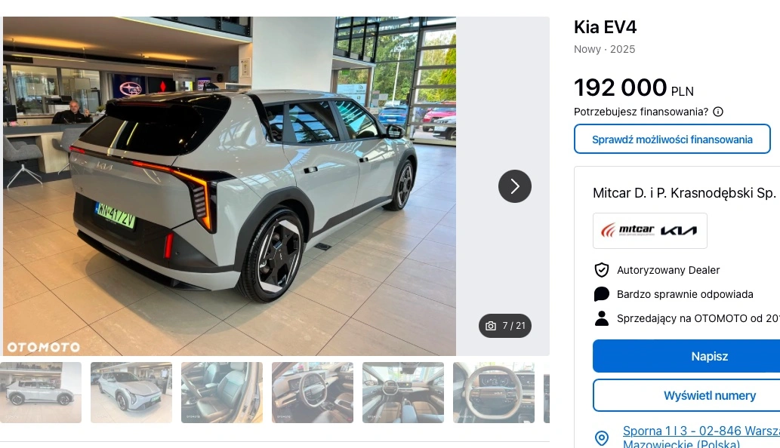Click the camera photo counter 7 / 21

tap(505, 326)
